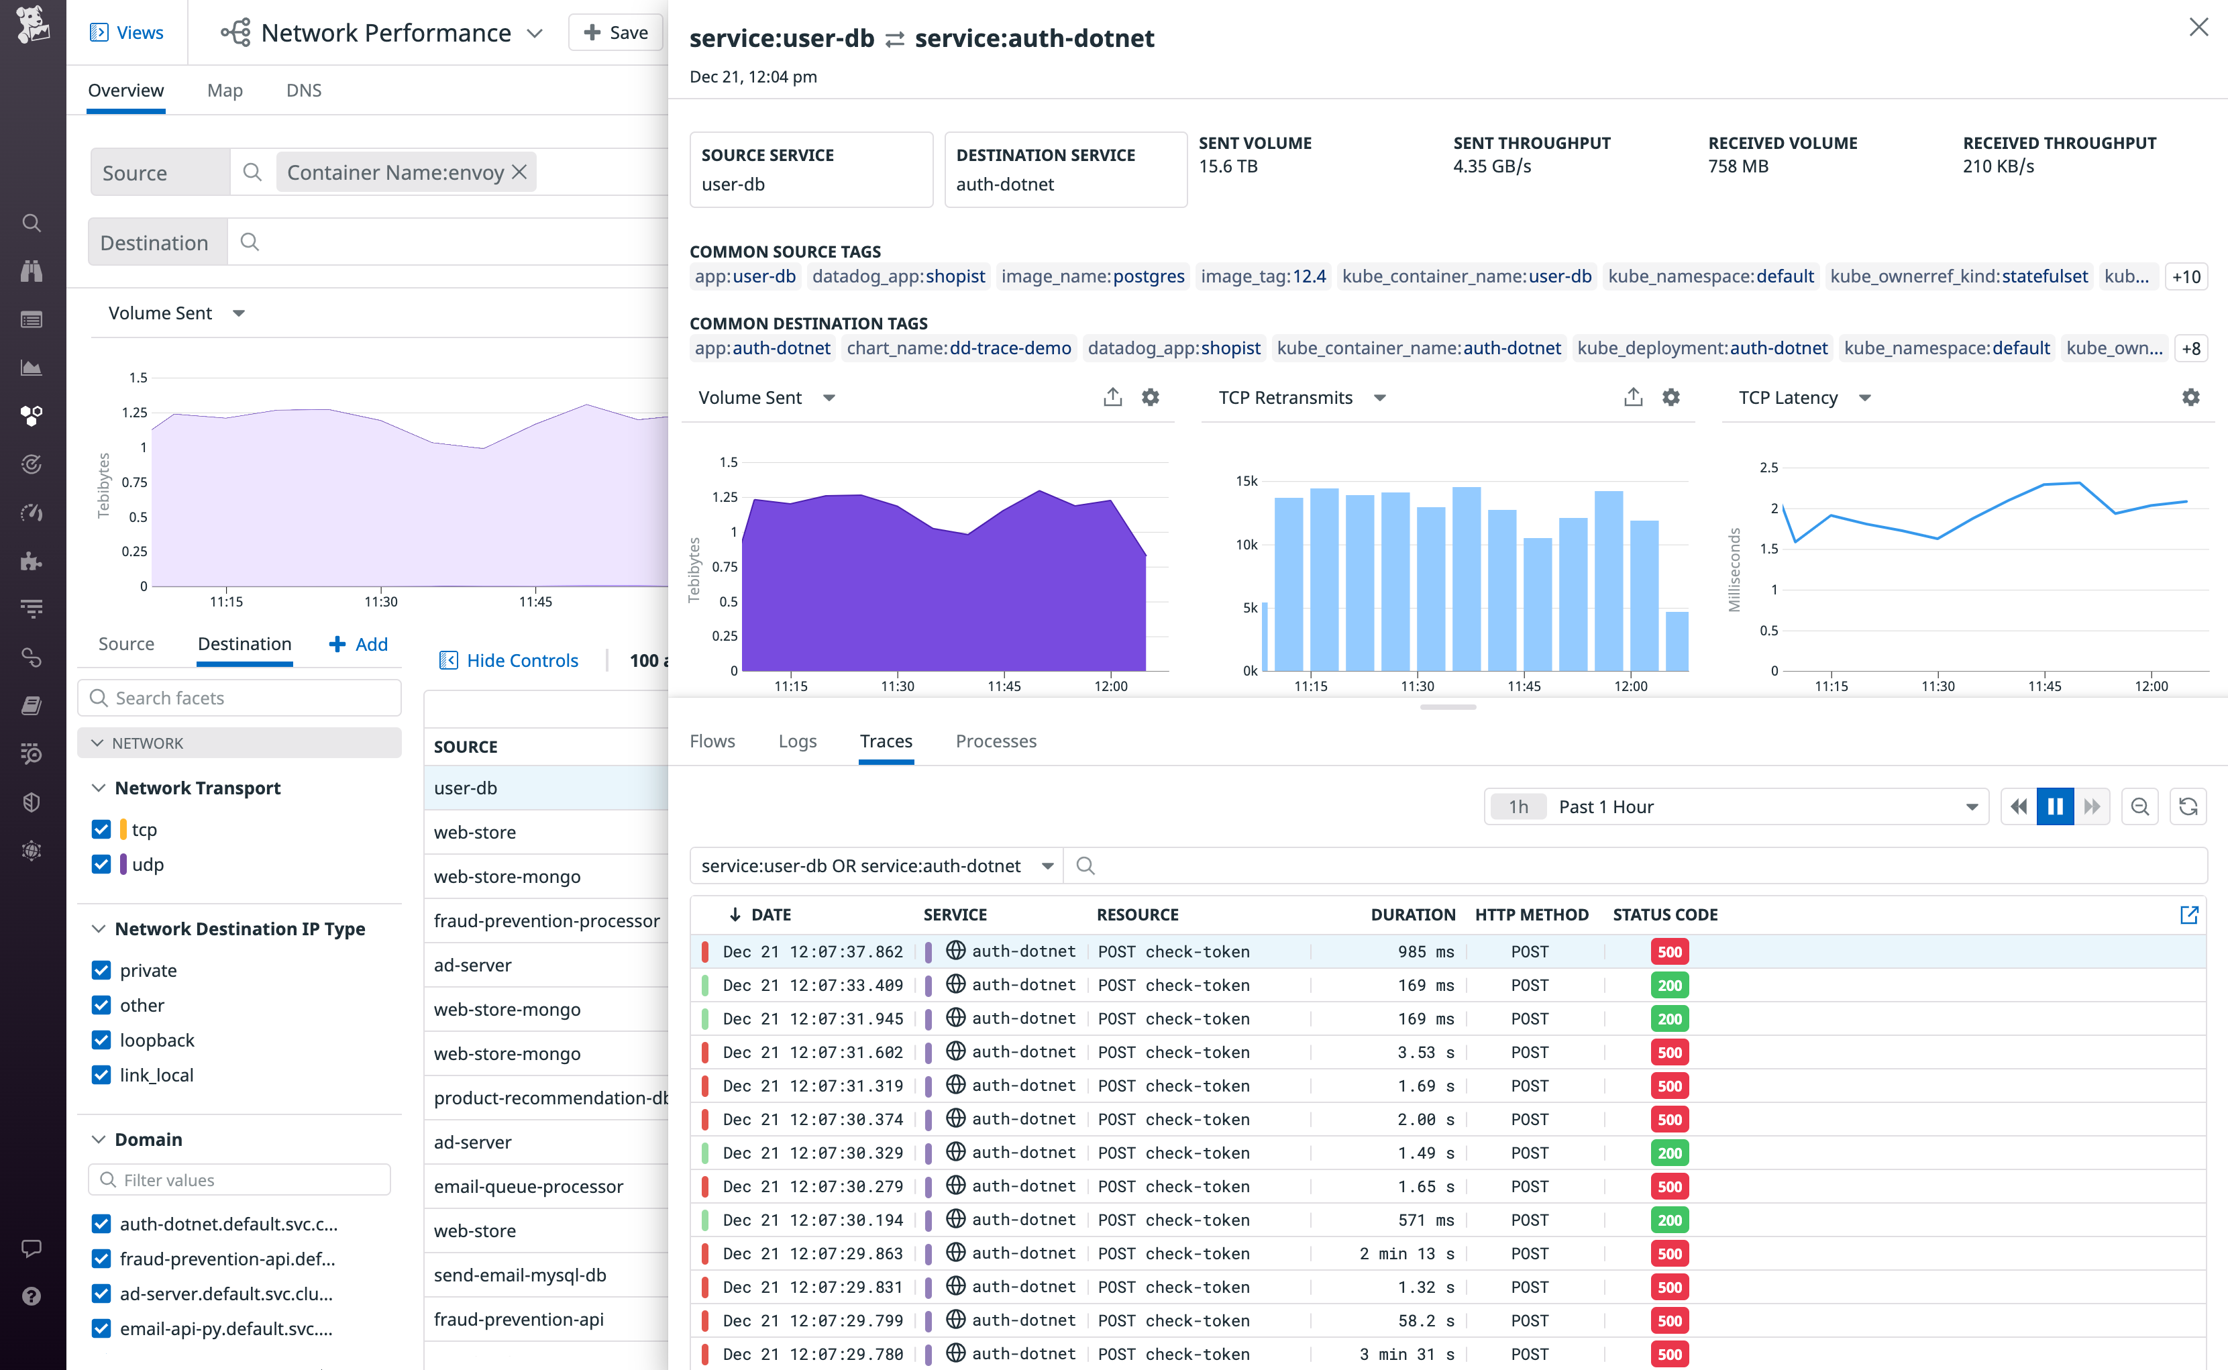Click the zoom out time range icon
This screenshot has width=2228, height=1370.
(2139, 806)
